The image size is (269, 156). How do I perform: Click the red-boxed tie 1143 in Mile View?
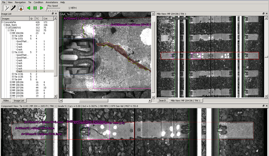[x=210, y=56]
